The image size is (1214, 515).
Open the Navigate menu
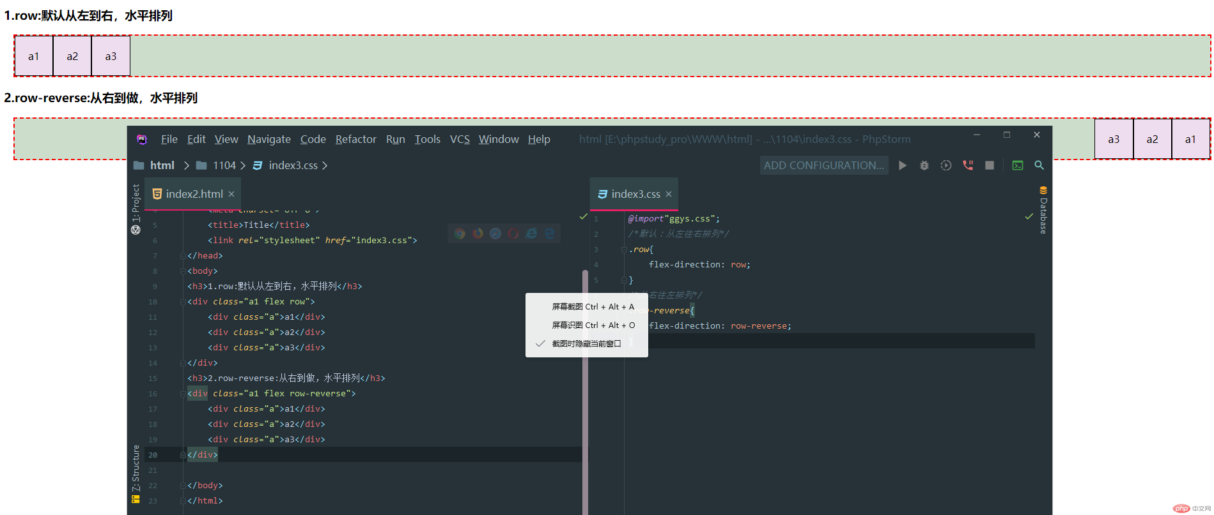269,139
